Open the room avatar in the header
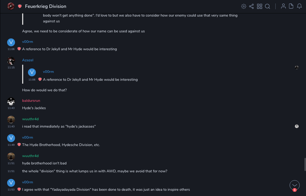Image resolution: width=306 pixels, height=196 pixels. 11,6
